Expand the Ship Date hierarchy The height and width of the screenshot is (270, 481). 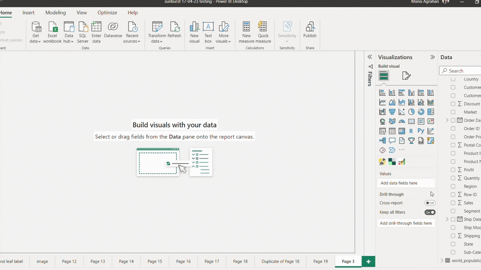[x=447, y=219]
